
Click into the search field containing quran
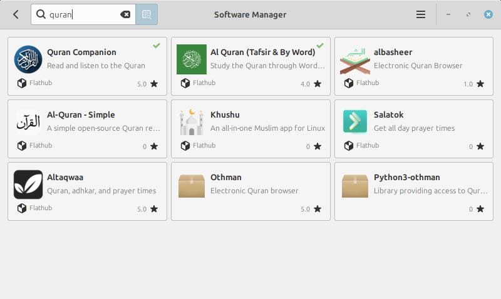84,14
